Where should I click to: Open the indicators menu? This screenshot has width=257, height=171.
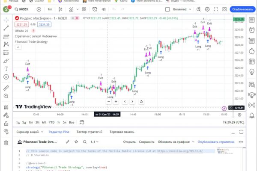tap(71, 9)
